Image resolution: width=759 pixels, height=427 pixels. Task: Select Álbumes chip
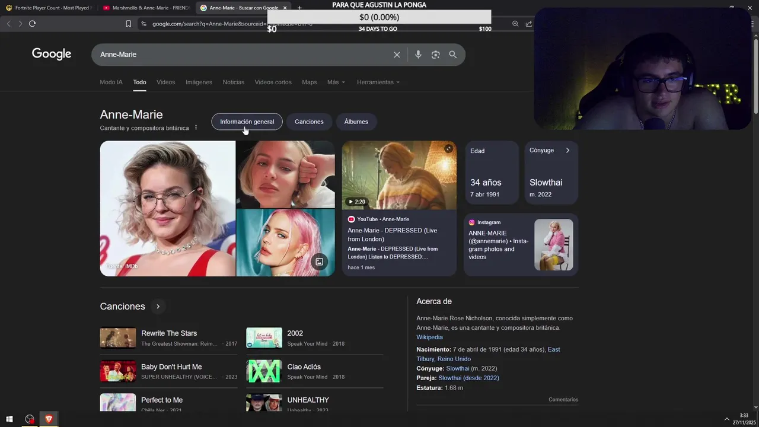coord(356,122)
